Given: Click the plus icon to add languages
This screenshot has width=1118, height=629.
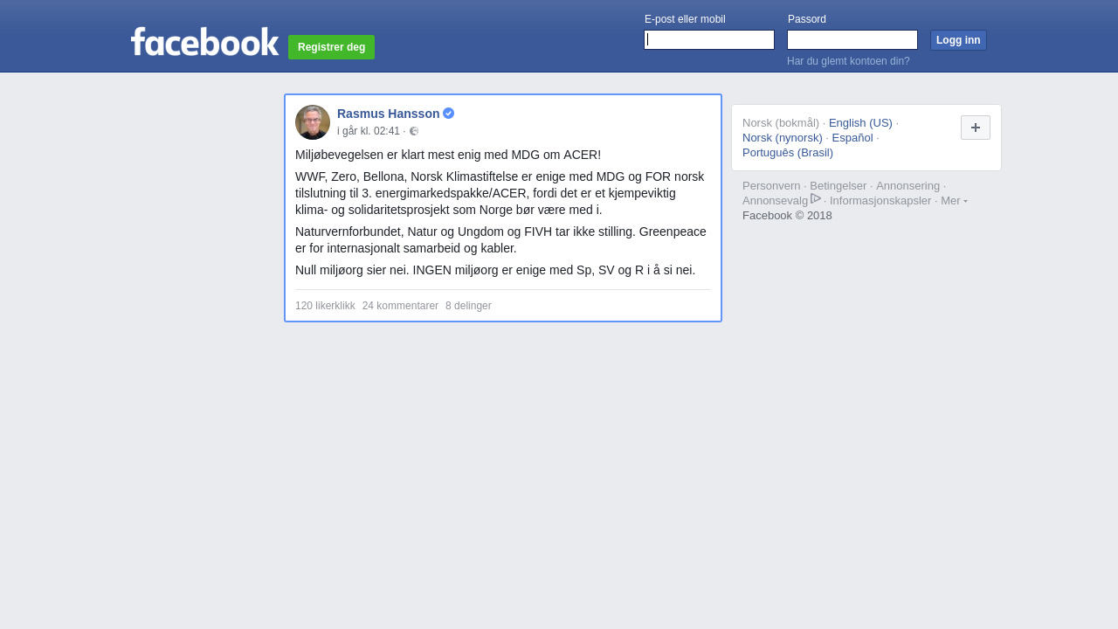Looking at the screenshot, I should [x=976, y=128].
